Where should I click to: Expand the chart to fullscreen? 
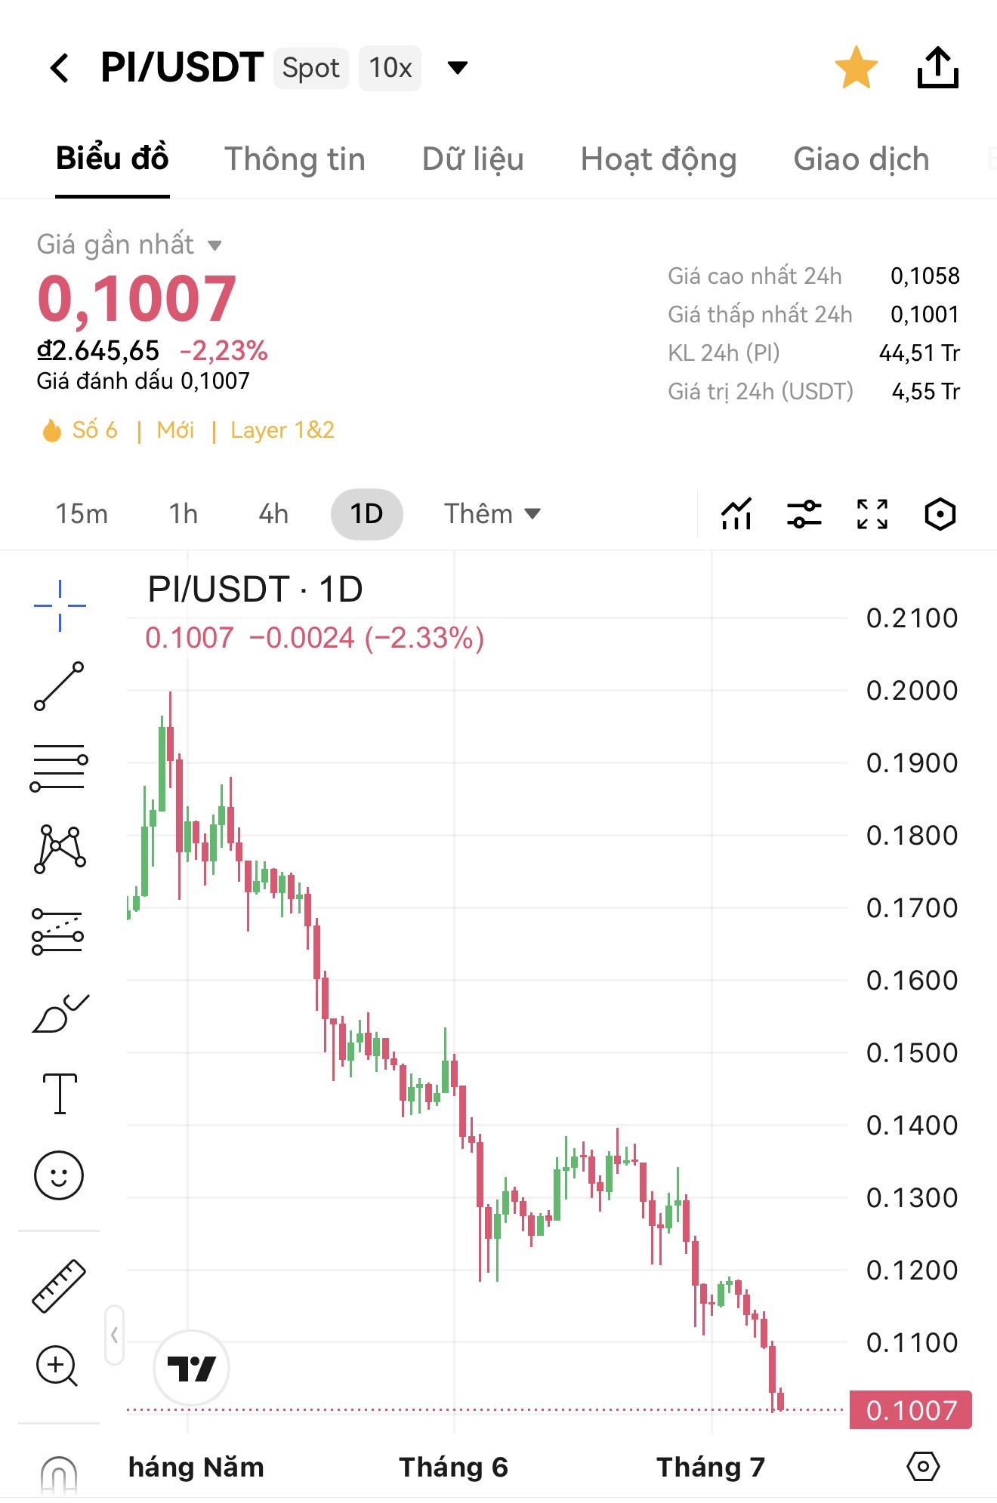(x=872, y=514)
